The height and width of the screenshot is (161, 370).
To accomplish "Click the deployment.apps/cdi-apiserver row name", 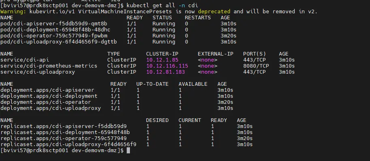I will pyautogui.click(x=47, y=90).
